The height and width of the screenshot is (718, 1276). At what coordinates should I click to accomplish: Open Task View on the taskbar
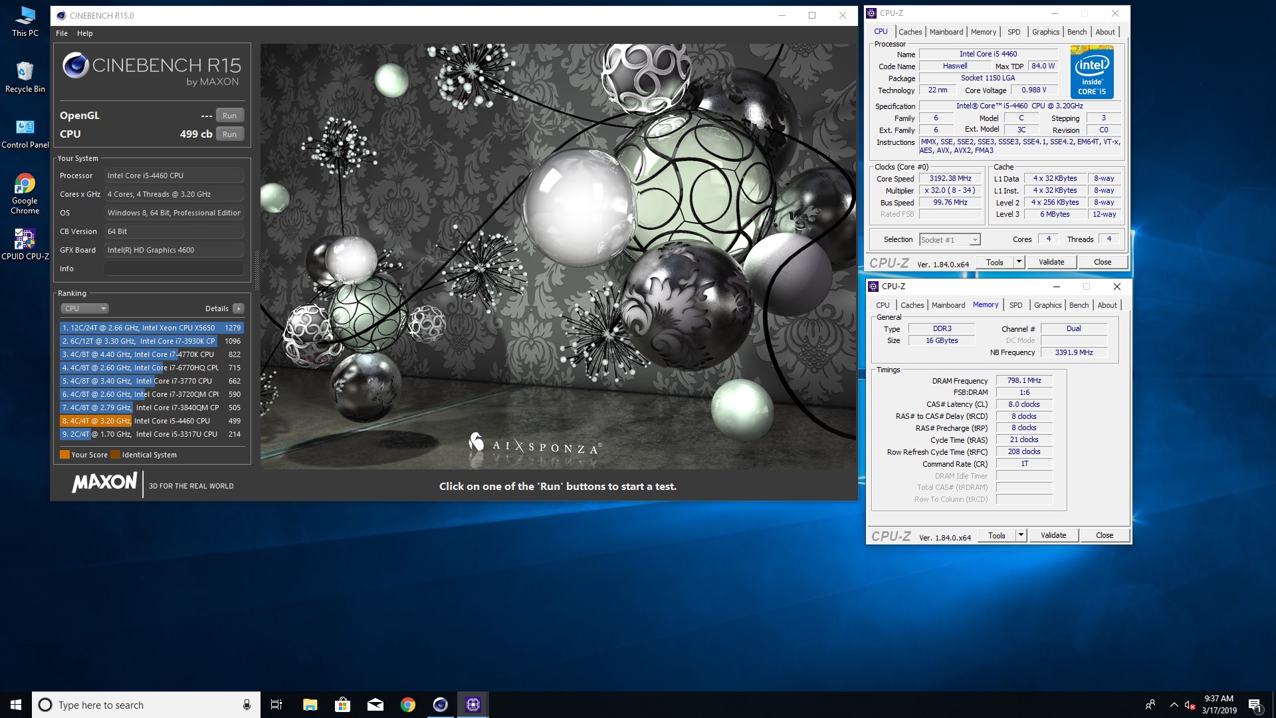pos(276,705)
